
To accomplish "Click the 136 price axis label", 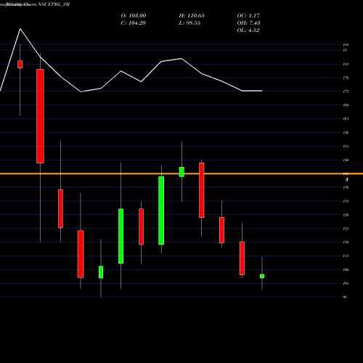I will point(346,187).
